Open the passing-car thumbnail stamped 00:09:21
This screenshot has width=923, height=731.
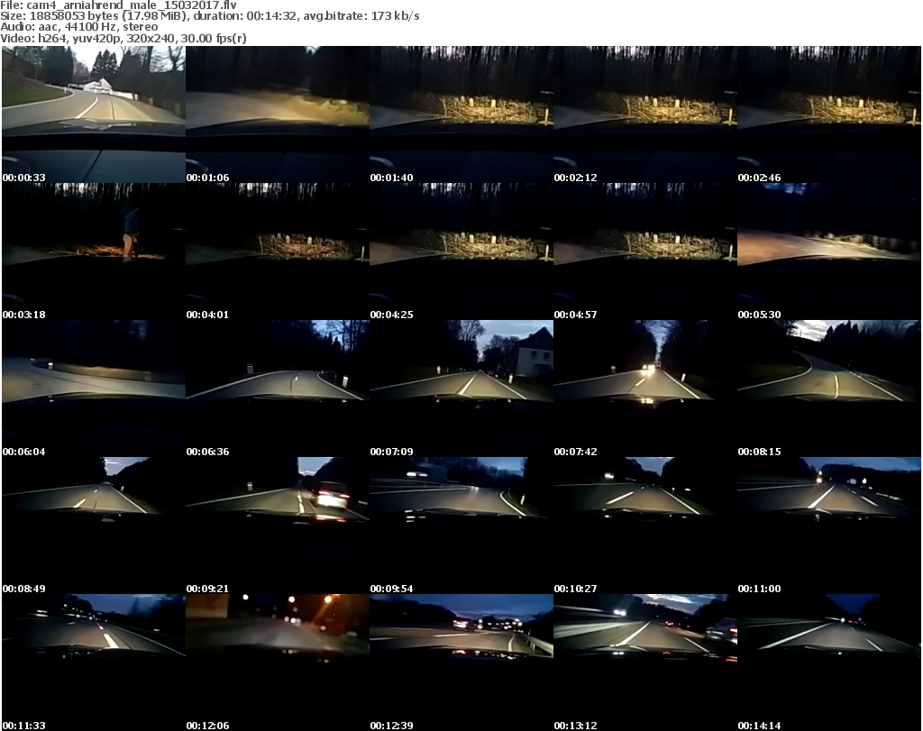pos(278,525)
